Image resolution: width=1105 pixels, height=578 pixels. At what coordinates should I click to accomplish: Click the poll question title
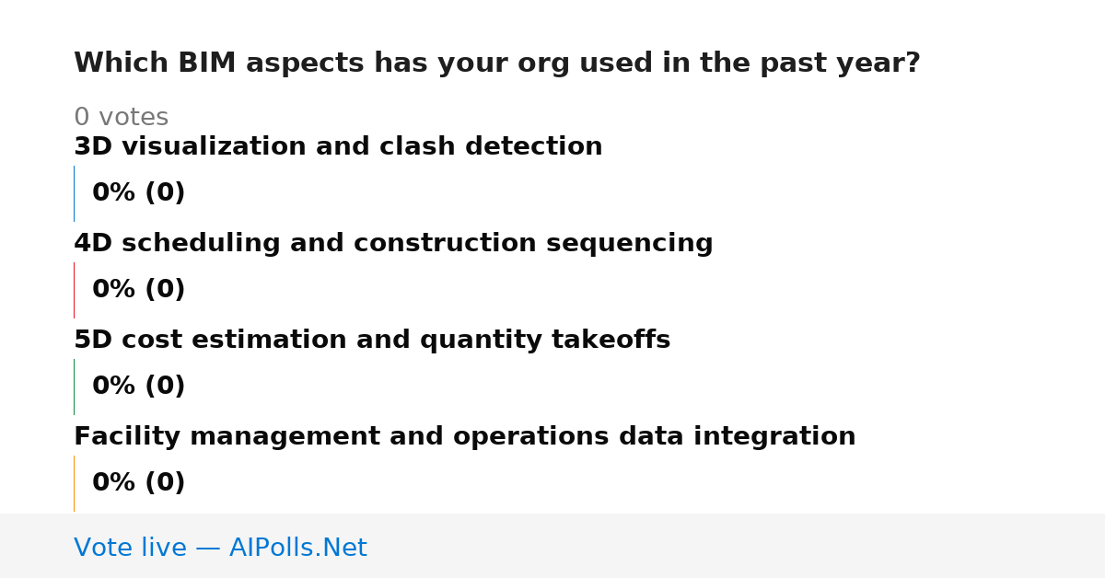coord(497,64)
